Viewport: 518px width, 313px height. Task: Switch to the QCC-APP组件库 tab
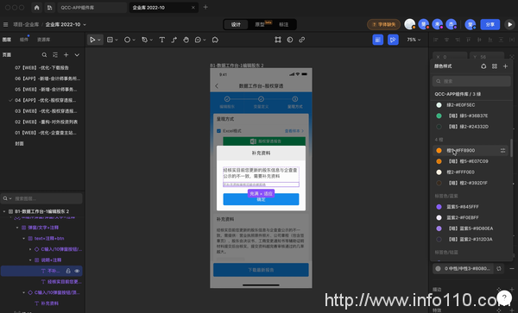(x=92, y=7)
